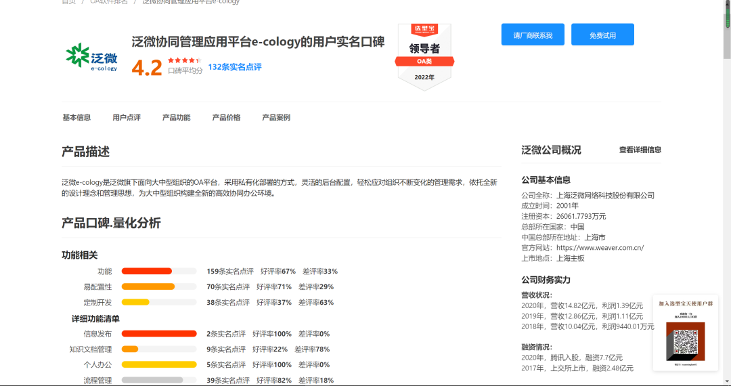Switch to 产品功能 tab
Viewport: 731px width, 386px height.
click(x=176, y=117)
